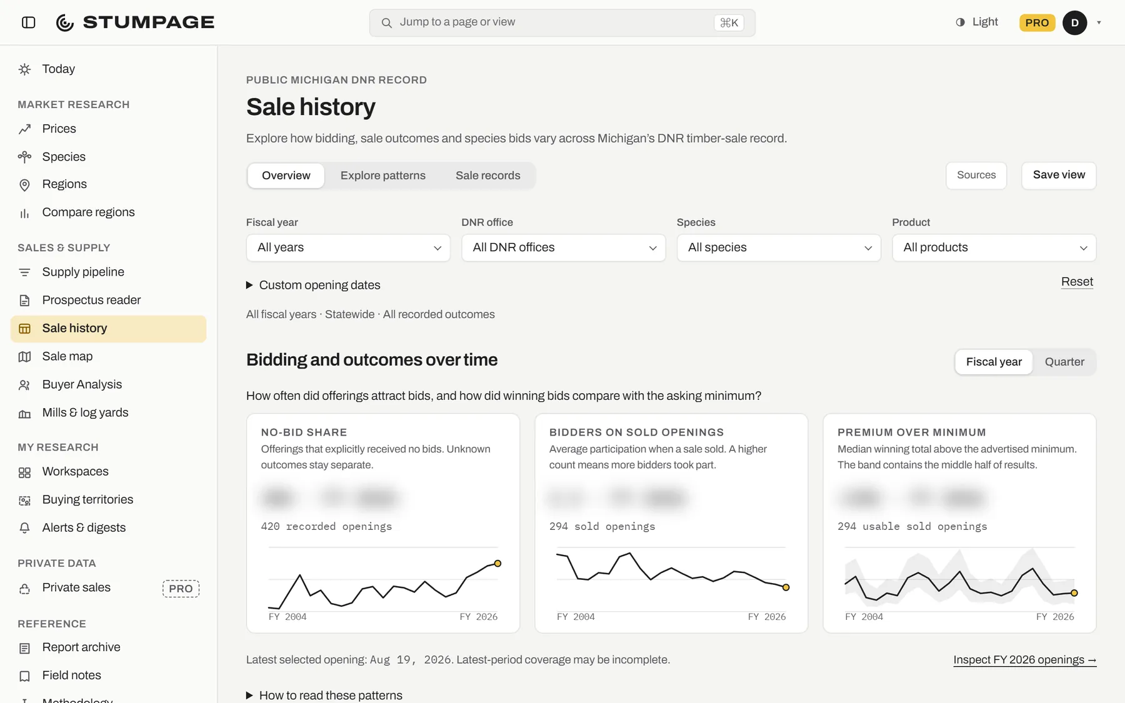Click the Alerts & digests bell icon
Screen dimensions: 1125x703
(x=24, y=528)
